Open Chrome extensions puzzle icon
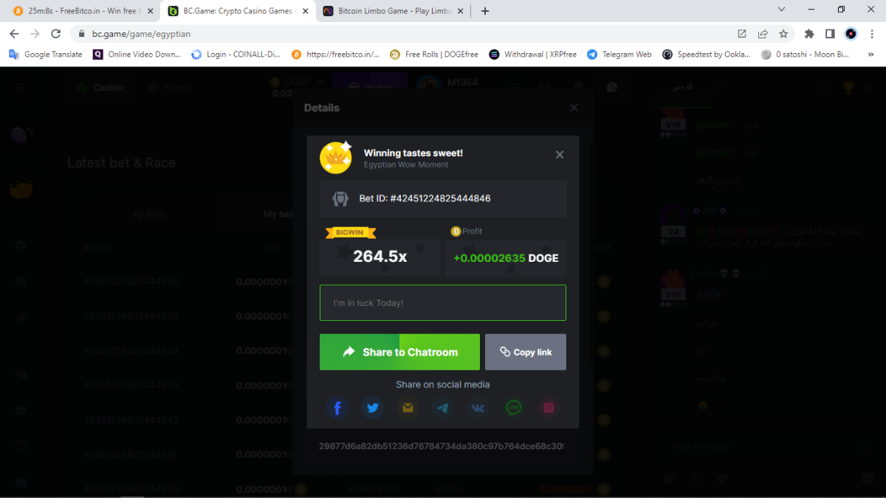The height and width of the screenshot is (503, 886). (809, 34)
